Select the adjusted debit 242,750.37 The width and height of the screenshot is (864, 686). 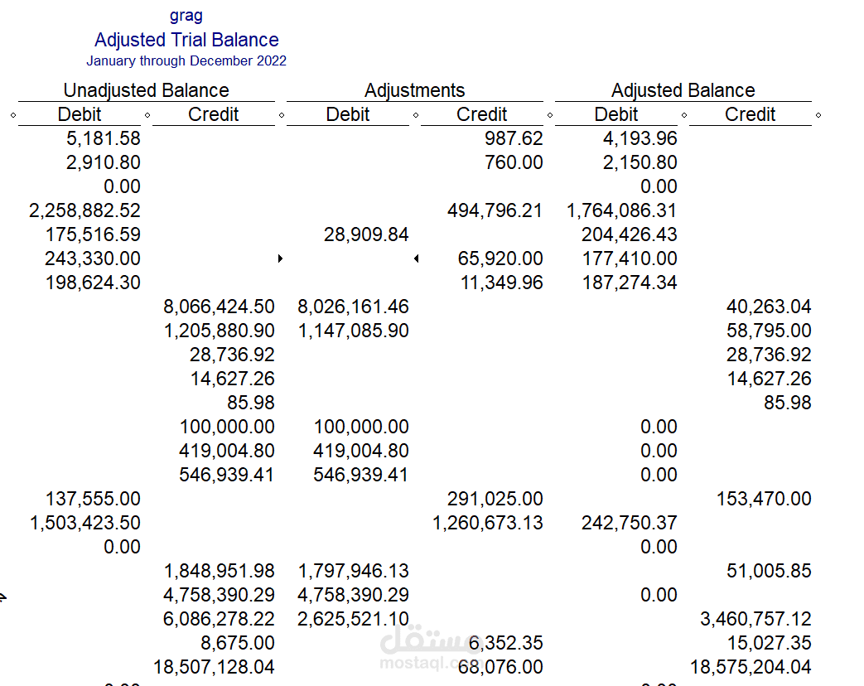630,523
